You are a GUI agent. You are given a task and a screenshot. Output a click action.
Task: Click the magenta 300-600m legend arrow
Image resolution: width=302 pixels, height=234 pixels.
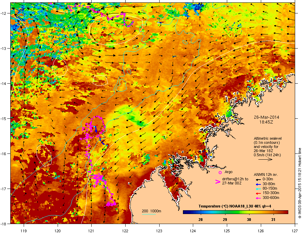click(258, 198)
